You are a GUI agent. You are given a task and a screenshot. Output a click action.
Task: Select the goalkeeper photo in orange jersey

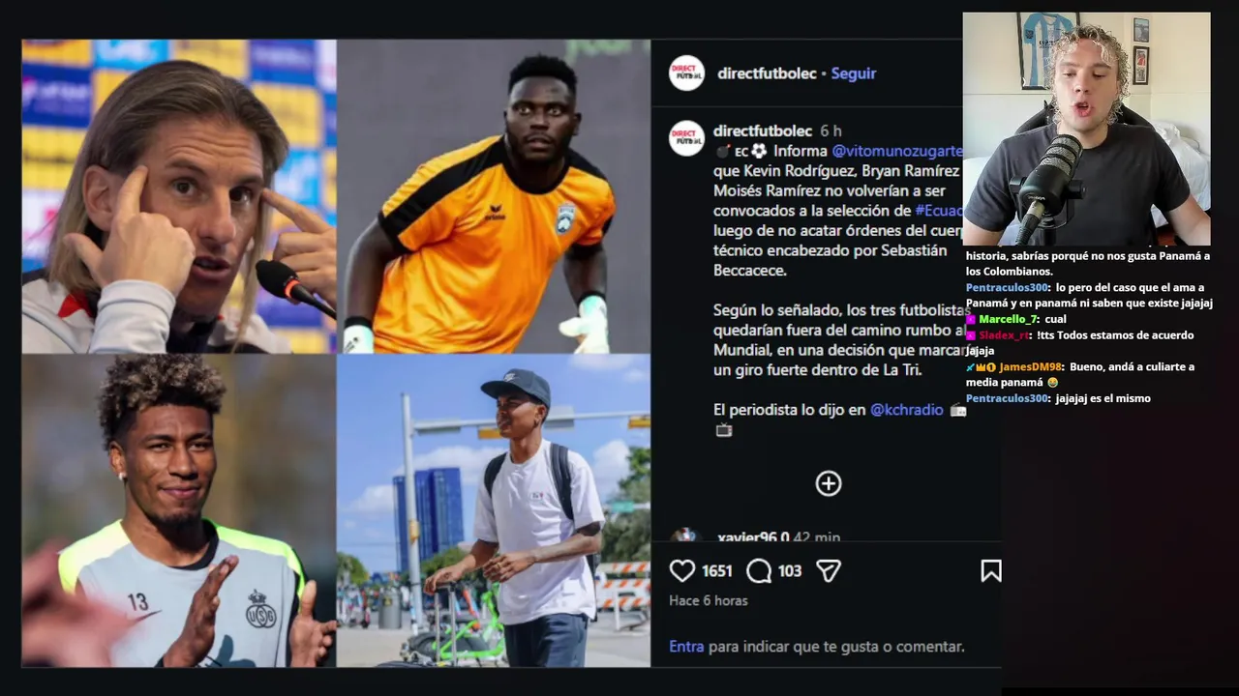pos(494,196)
